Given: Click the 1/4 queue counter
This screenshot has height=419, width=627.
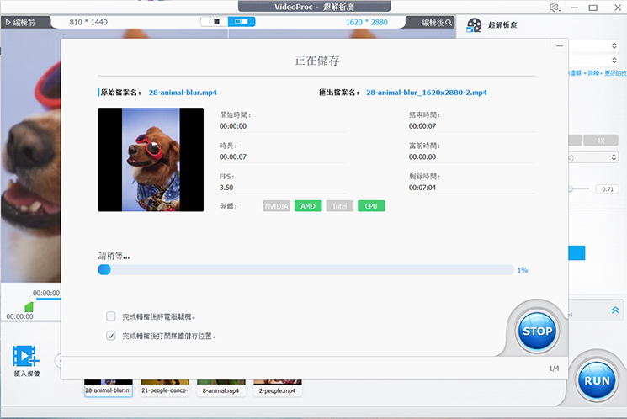Looking at the screenshot, I should click(x=554, y=369).
